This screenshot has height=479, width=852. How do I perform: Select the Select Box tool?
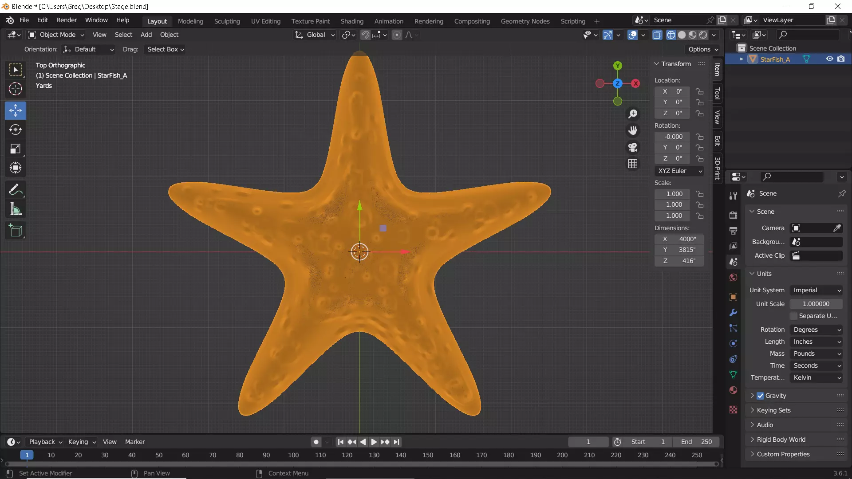(x=16, y=70)
